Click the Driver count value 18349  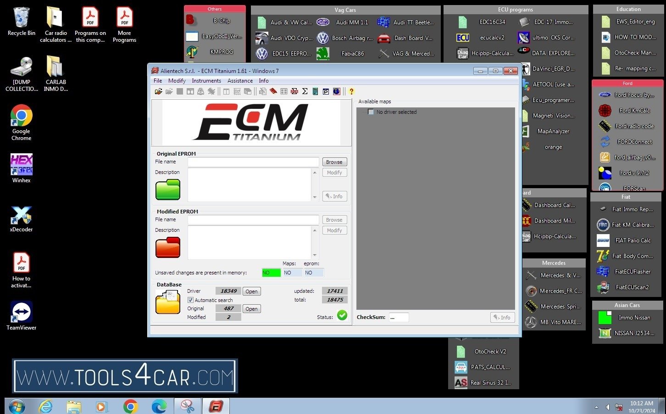(228, 291)
